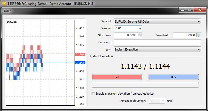208x111 pixels.
Task: Decrease Stop Loss with down arrow
Action: coord(140,36)
